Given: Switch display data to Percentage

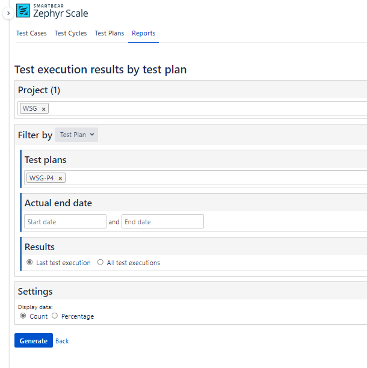Looking at the screenshot, I should click(55, 316).
